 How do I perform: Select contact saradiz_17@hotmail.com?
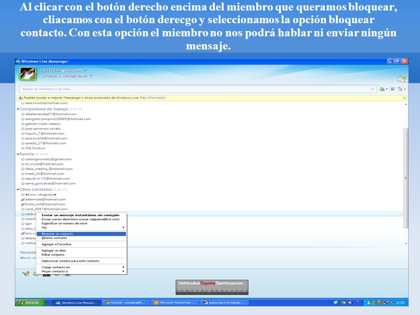click(45, 143)
